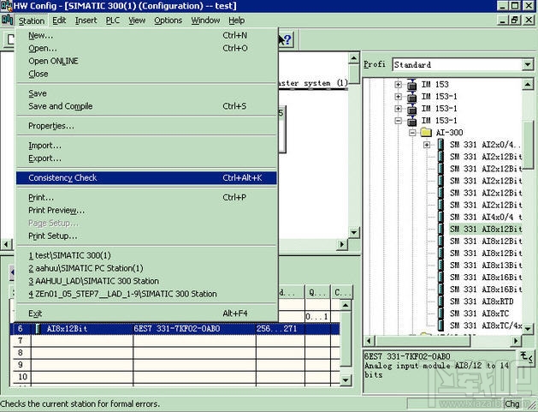Screen dimensions: 538x412
Task: Expand the IM 153 tree node
Action: tap(398, 85)
